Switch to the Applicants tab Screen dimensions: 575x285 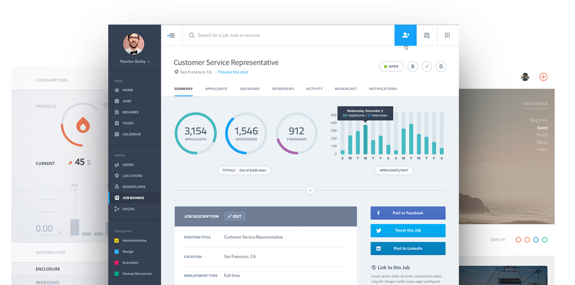point(216,89)
